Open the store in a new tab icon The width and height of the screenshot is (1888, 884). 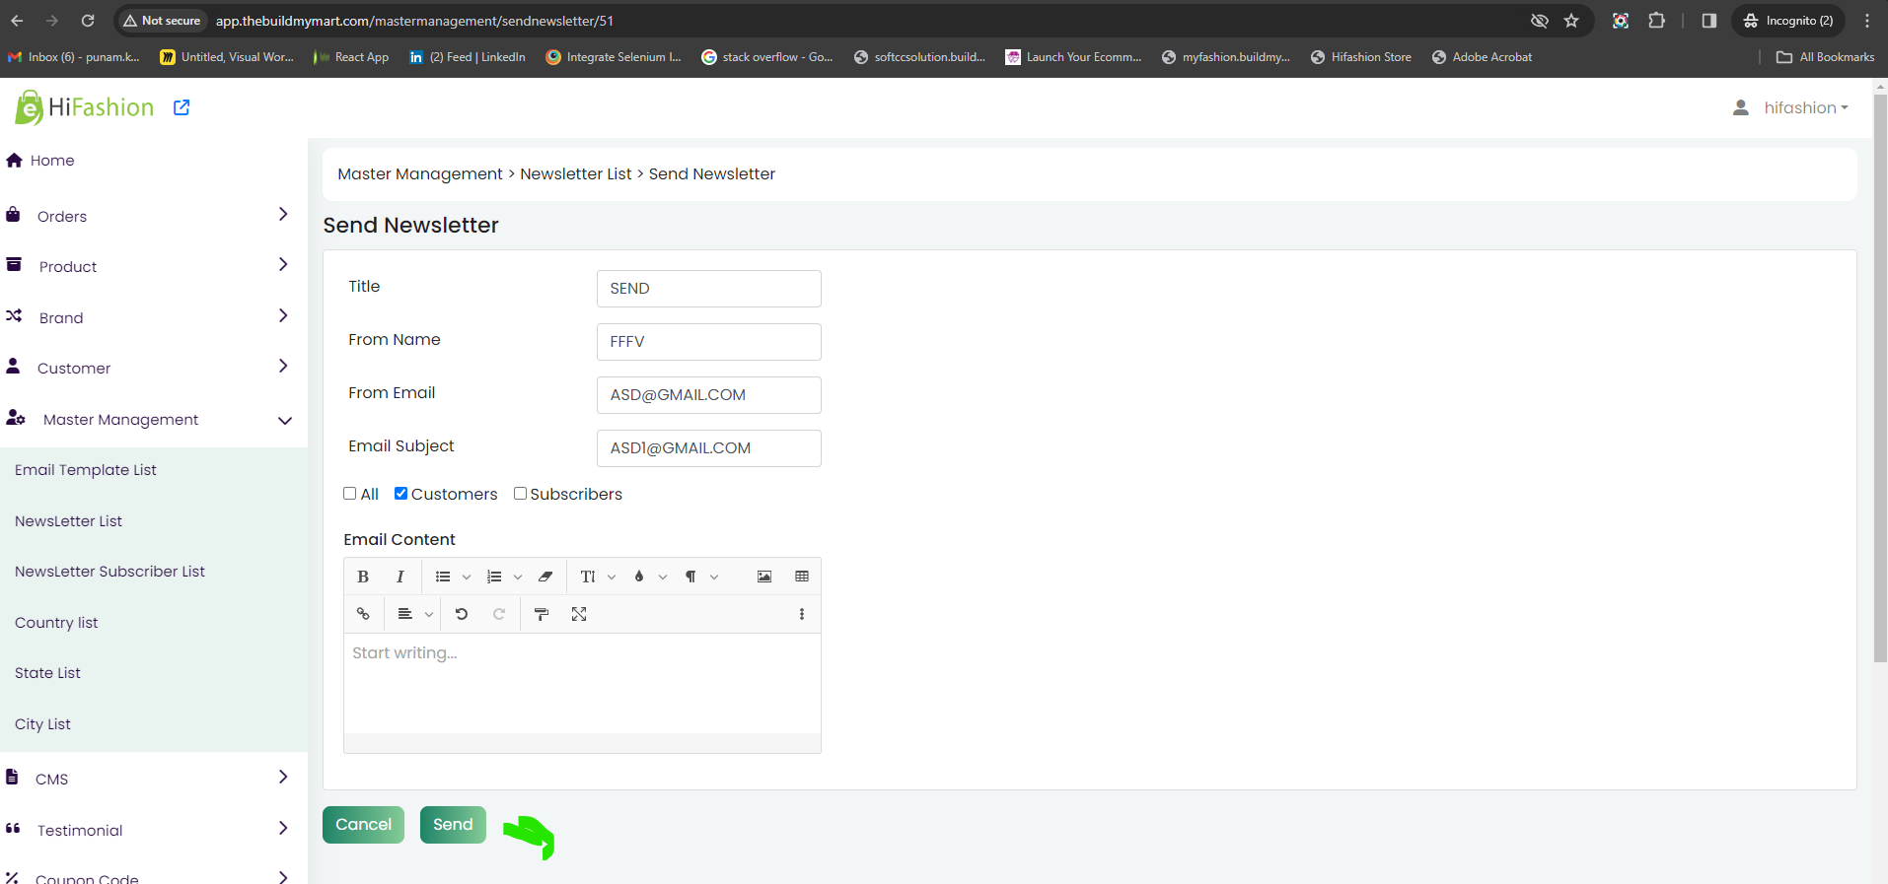182,107
